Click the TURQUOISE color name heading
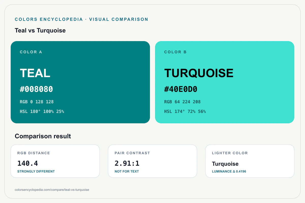Screen dimensions: 305x203 199,73
